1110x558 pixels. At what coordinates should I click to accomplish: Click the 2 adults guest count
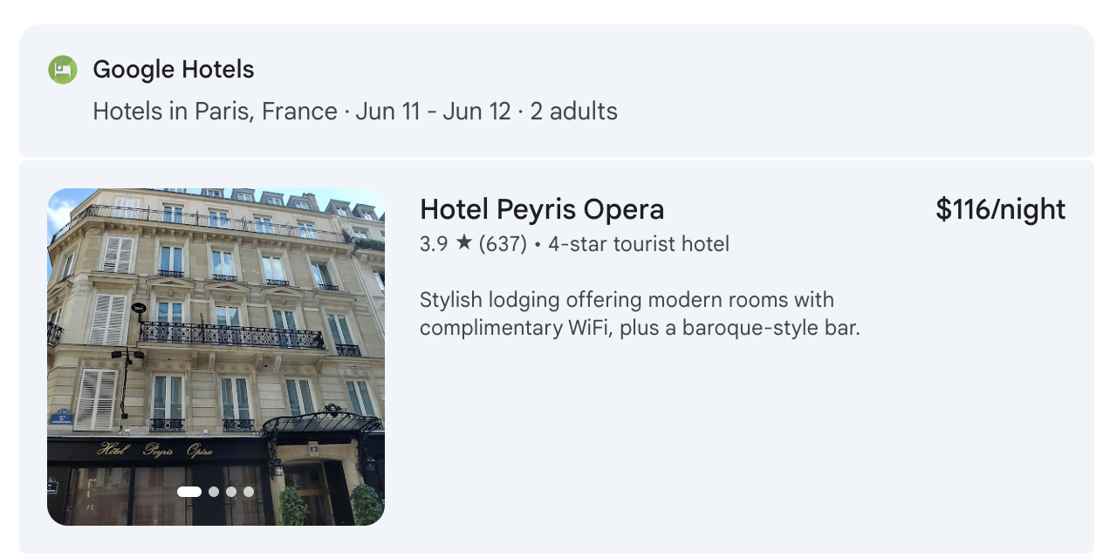572,112
